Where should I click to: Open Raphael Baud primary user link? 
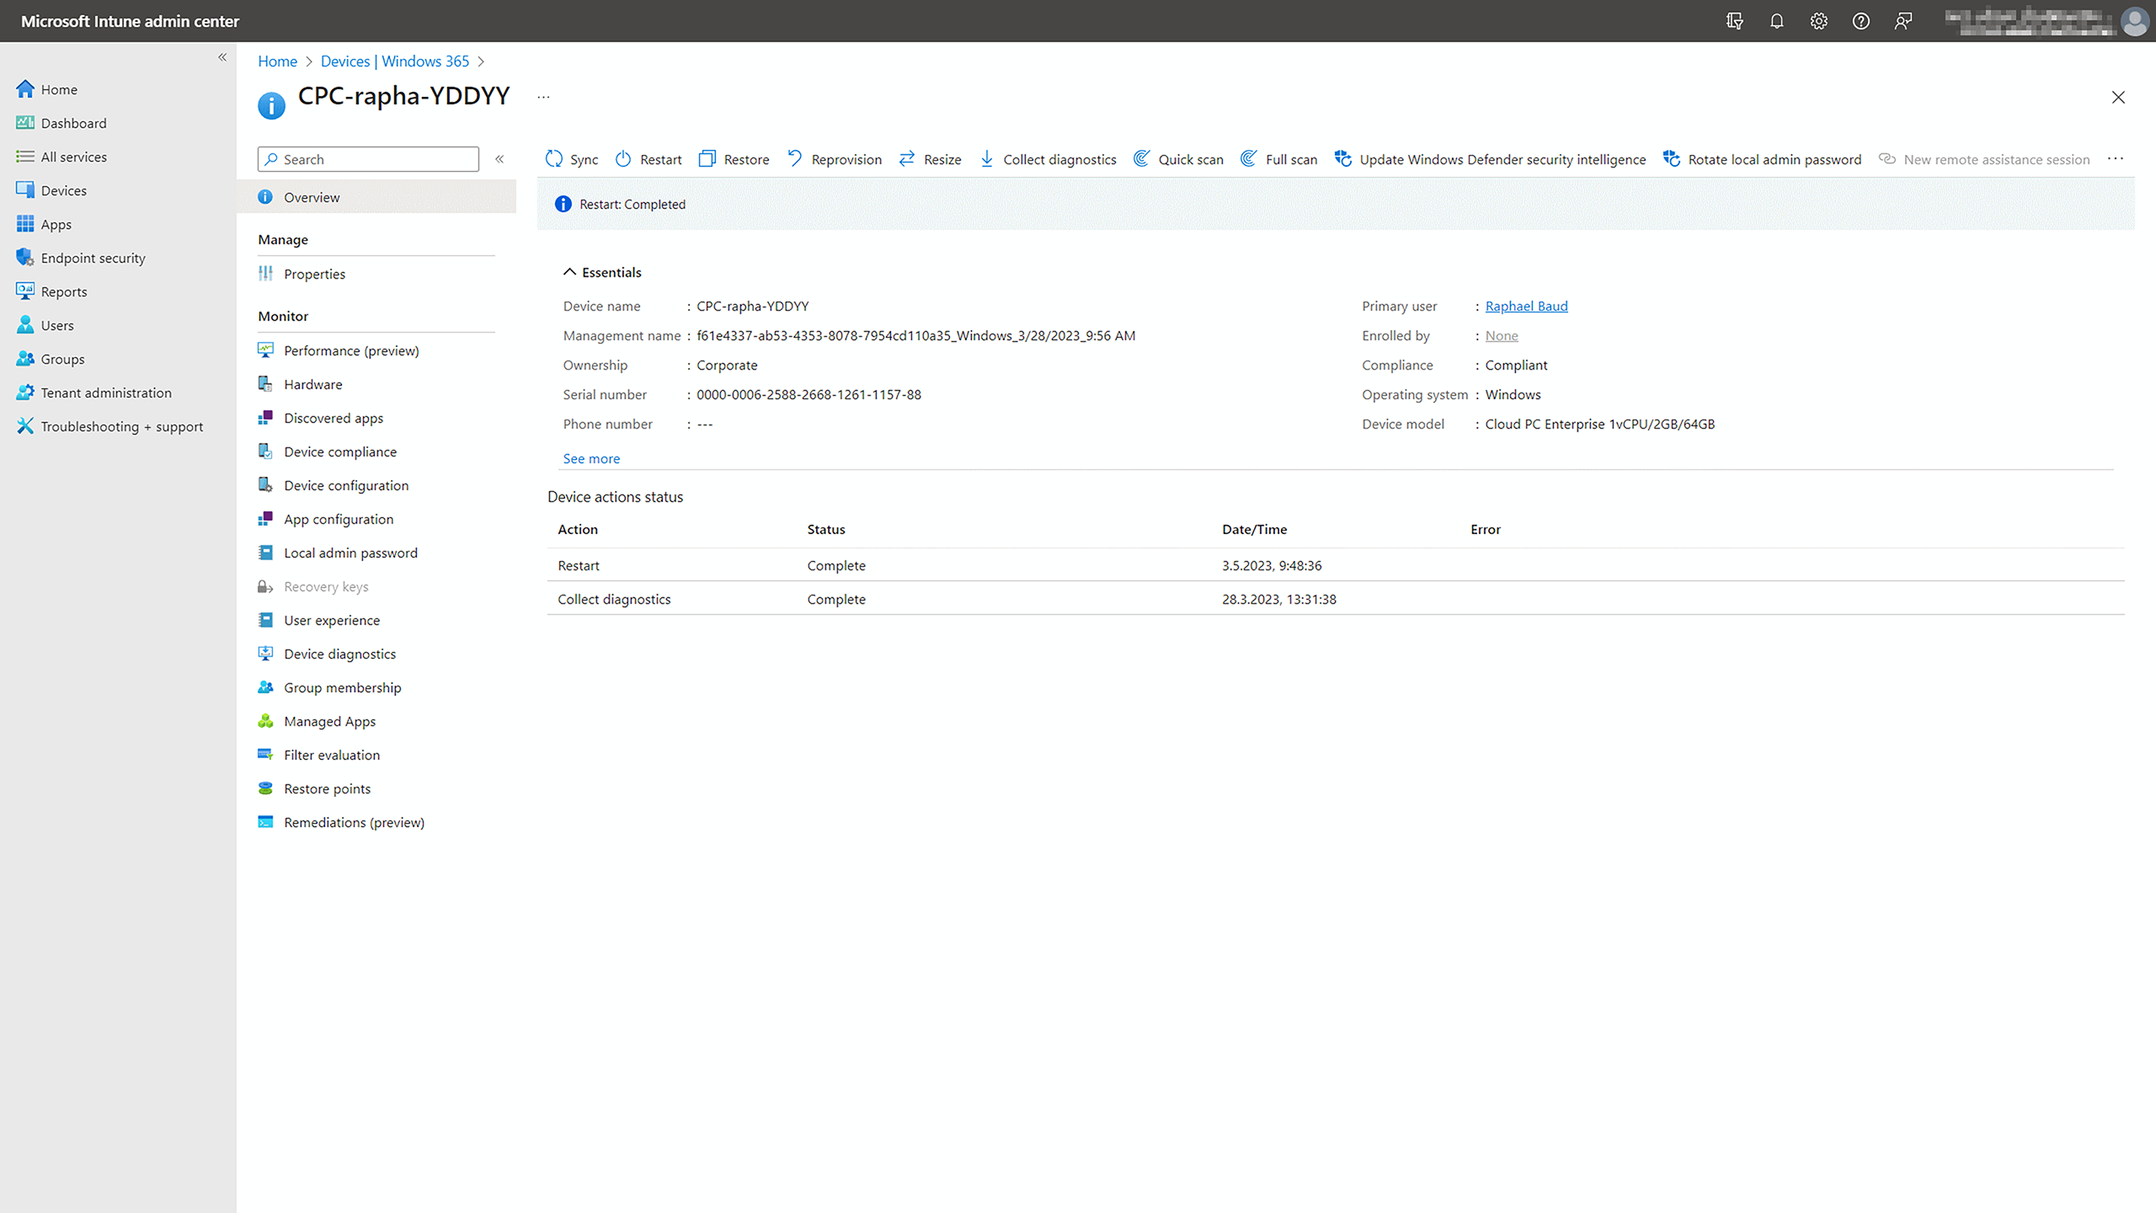pos(1526,306)
